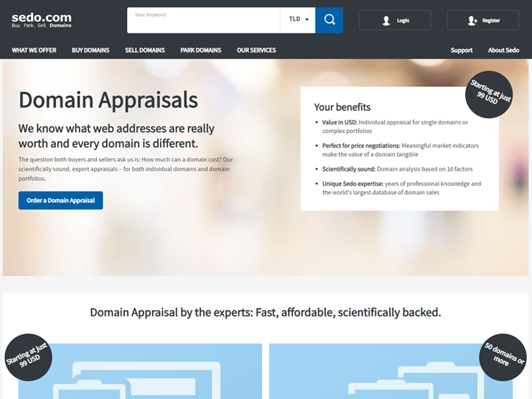Click the 'Unique Sedo expertise:' benefit text

click(x=352, y=184)
